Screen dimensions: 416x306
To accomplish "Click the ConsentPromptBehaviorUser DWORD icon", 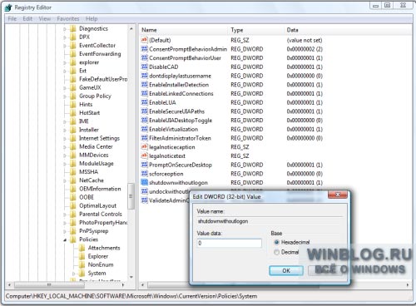I will 144,58.
